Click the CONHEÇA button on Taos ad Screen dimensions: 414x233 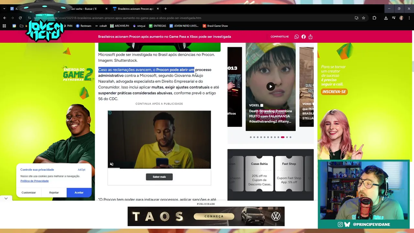pos(214,216)
